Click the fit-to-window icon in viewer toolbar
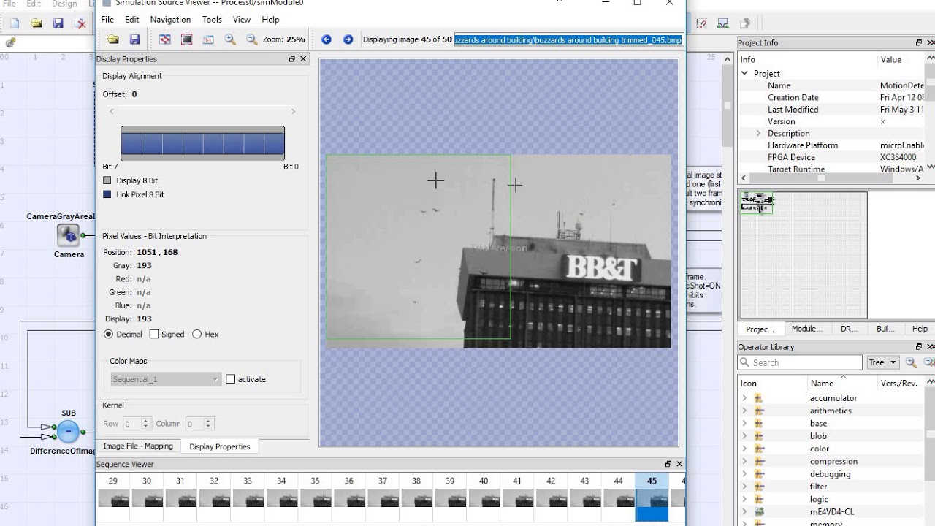This screenshot has height=526, width=935. click(x=187, y=39)
